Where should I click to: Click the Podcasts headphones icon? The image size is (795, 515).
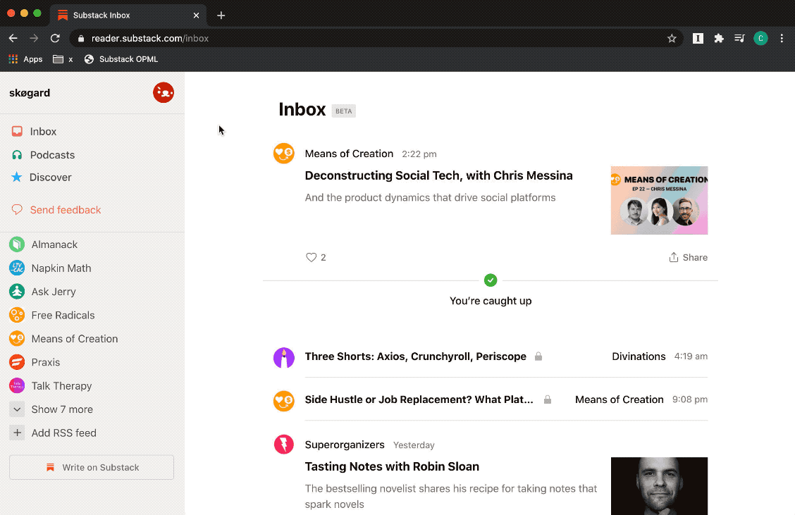[17, 154]
